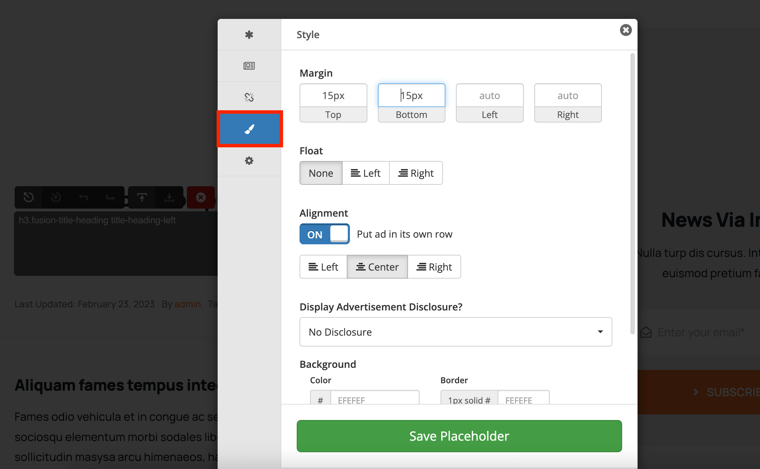Close the Style dialog with the X icon
This screenshot has height=469, width=760.
pyautogui.click(x=626, y=30)
